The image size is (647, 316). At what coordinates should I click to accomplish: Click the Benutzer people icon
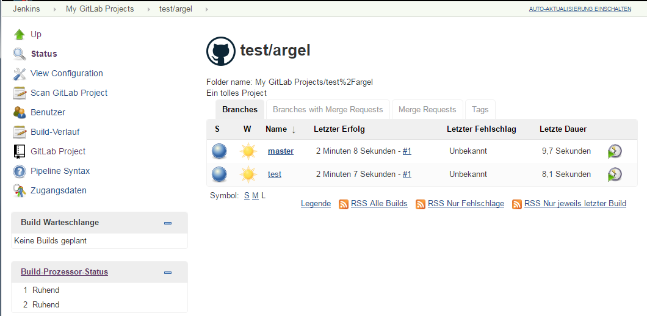point(20,112)
